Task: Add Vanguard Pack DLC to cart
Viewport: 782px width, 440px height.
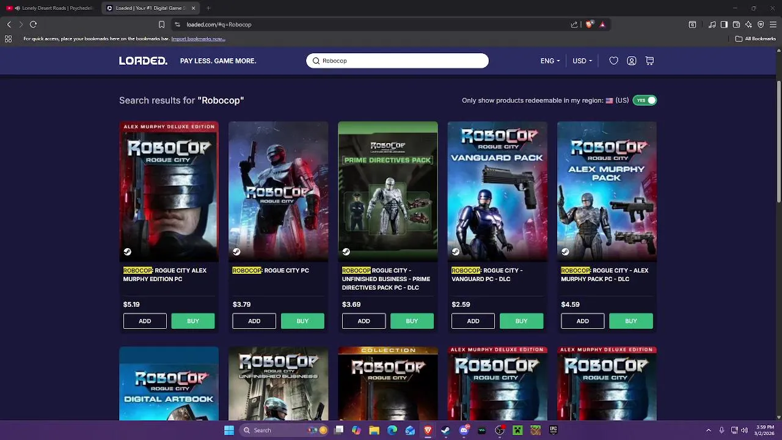Action: point(473,321)
